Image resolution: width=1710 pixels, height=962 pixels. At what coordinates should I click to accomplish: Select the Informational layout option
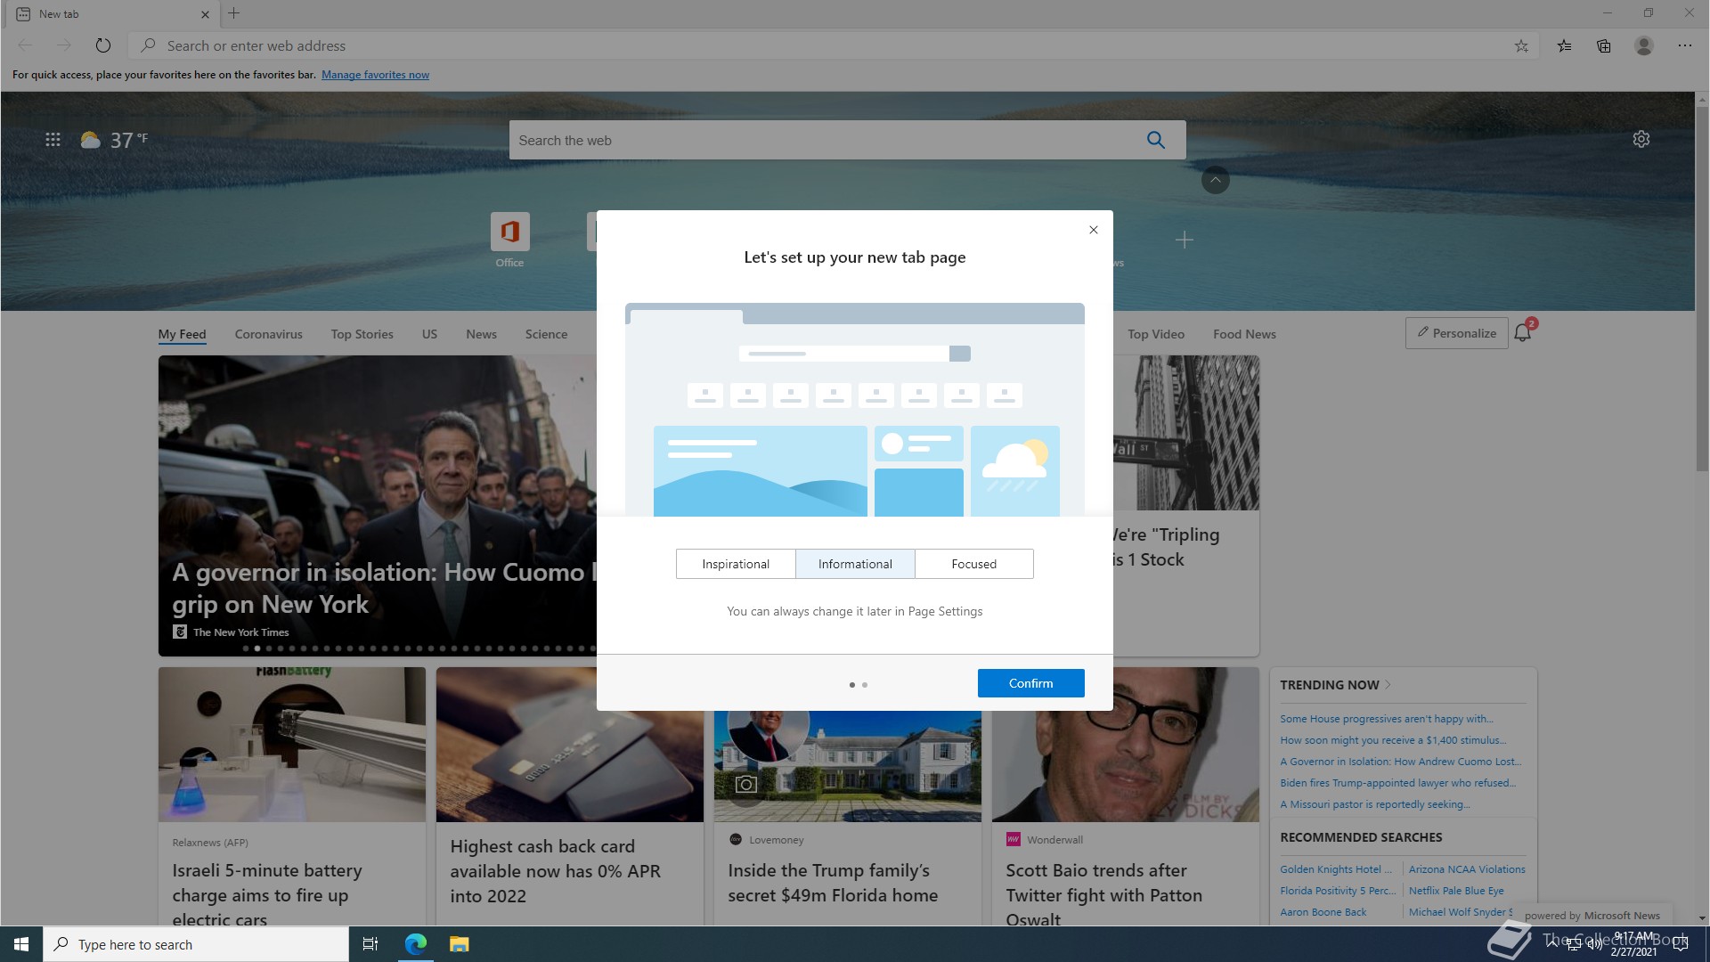[x=855, y=564]
